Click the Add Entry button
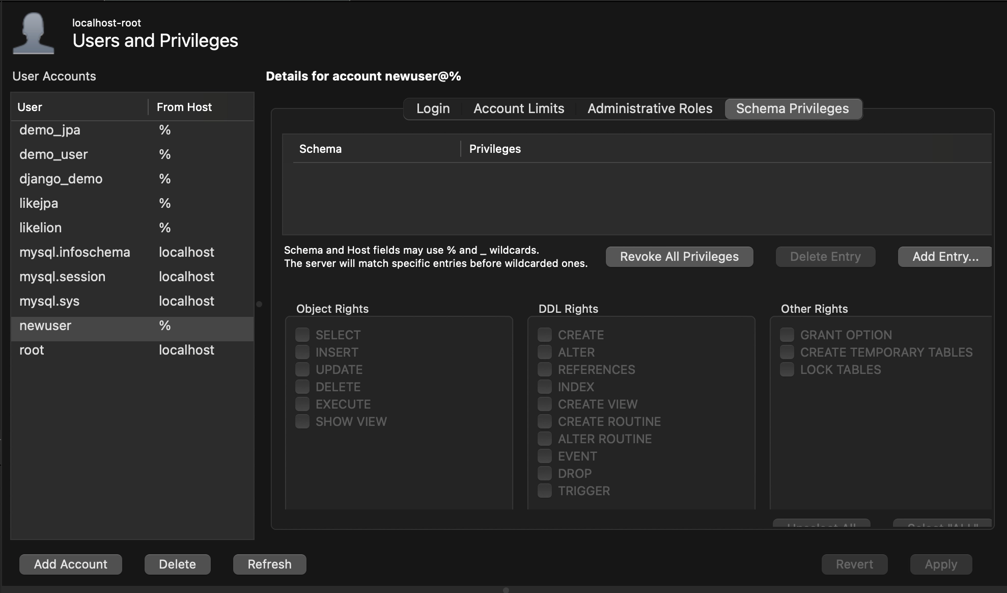1007x593 pixels. (945, 257)
